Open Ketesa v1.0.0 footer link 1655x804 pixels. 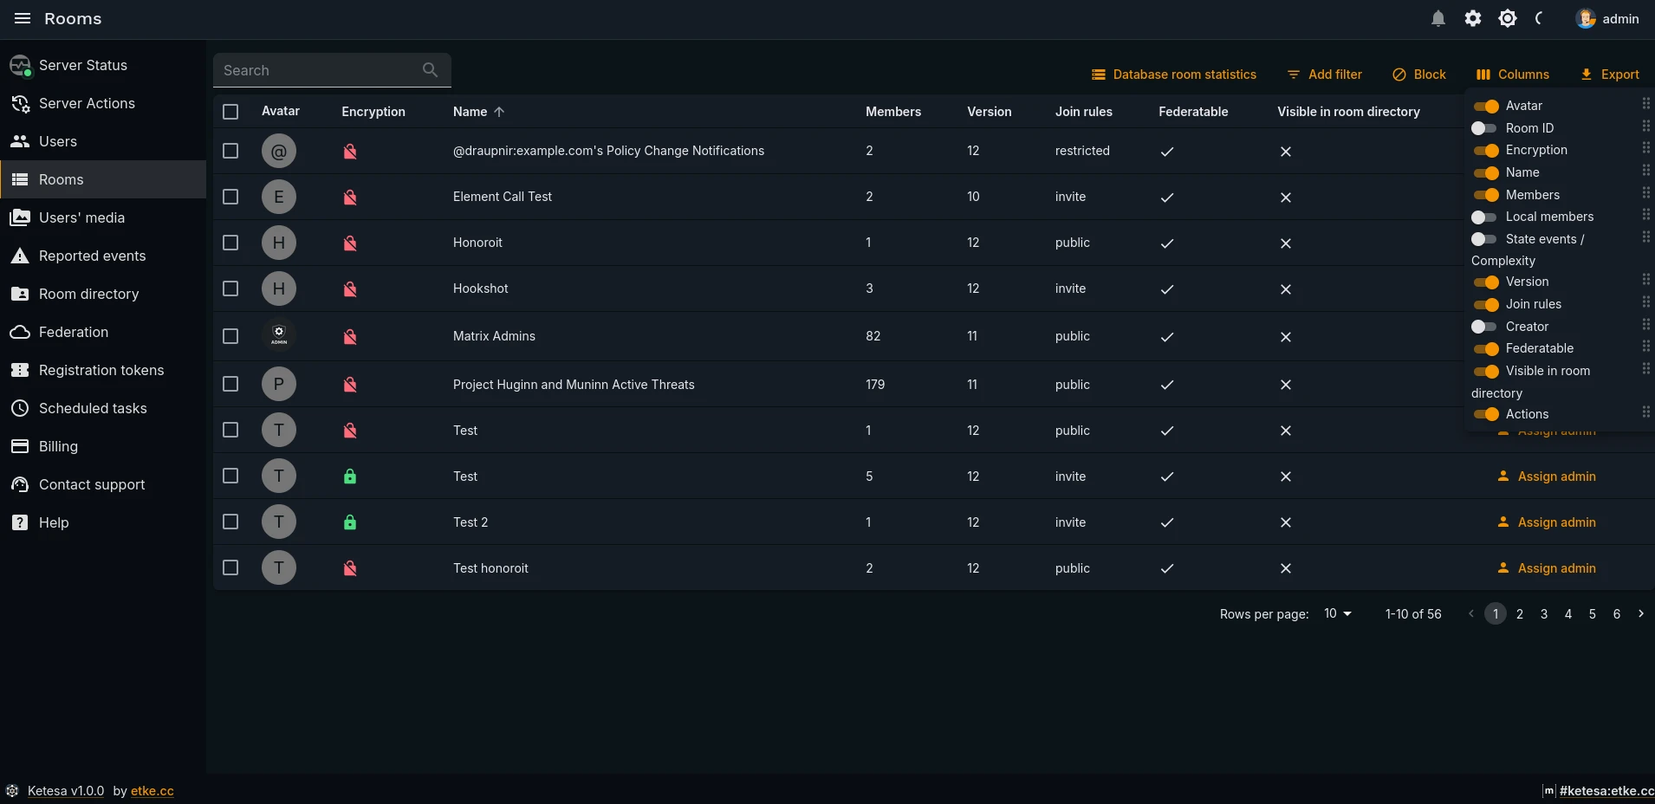coord(66,791)
